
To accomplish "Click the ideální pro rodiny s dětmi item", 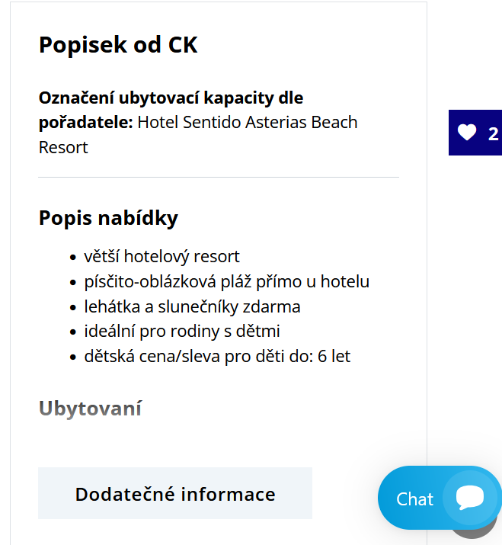I will pos(182,332).
